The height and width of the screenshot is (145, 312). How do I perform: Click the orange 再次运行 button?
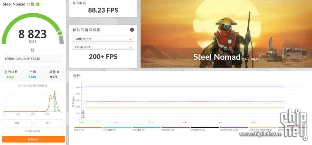coord(33,139)
